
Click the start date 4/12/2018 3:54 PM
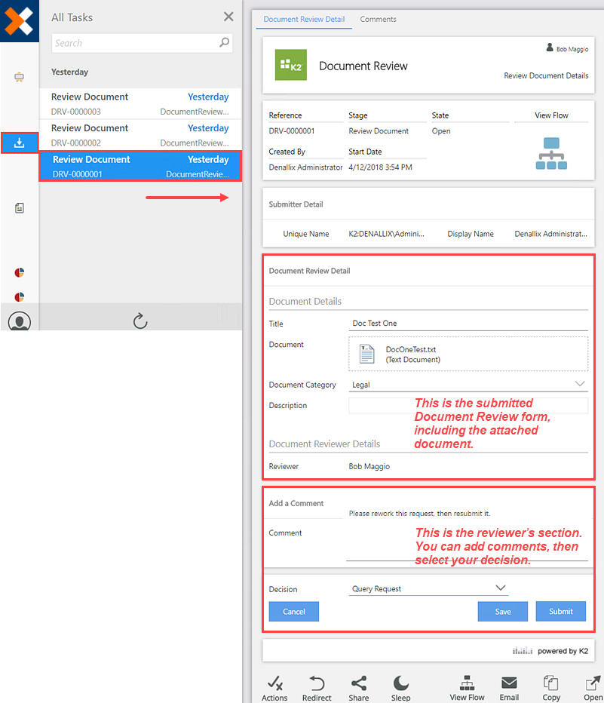pyautogui.click(x=380, y=167)
